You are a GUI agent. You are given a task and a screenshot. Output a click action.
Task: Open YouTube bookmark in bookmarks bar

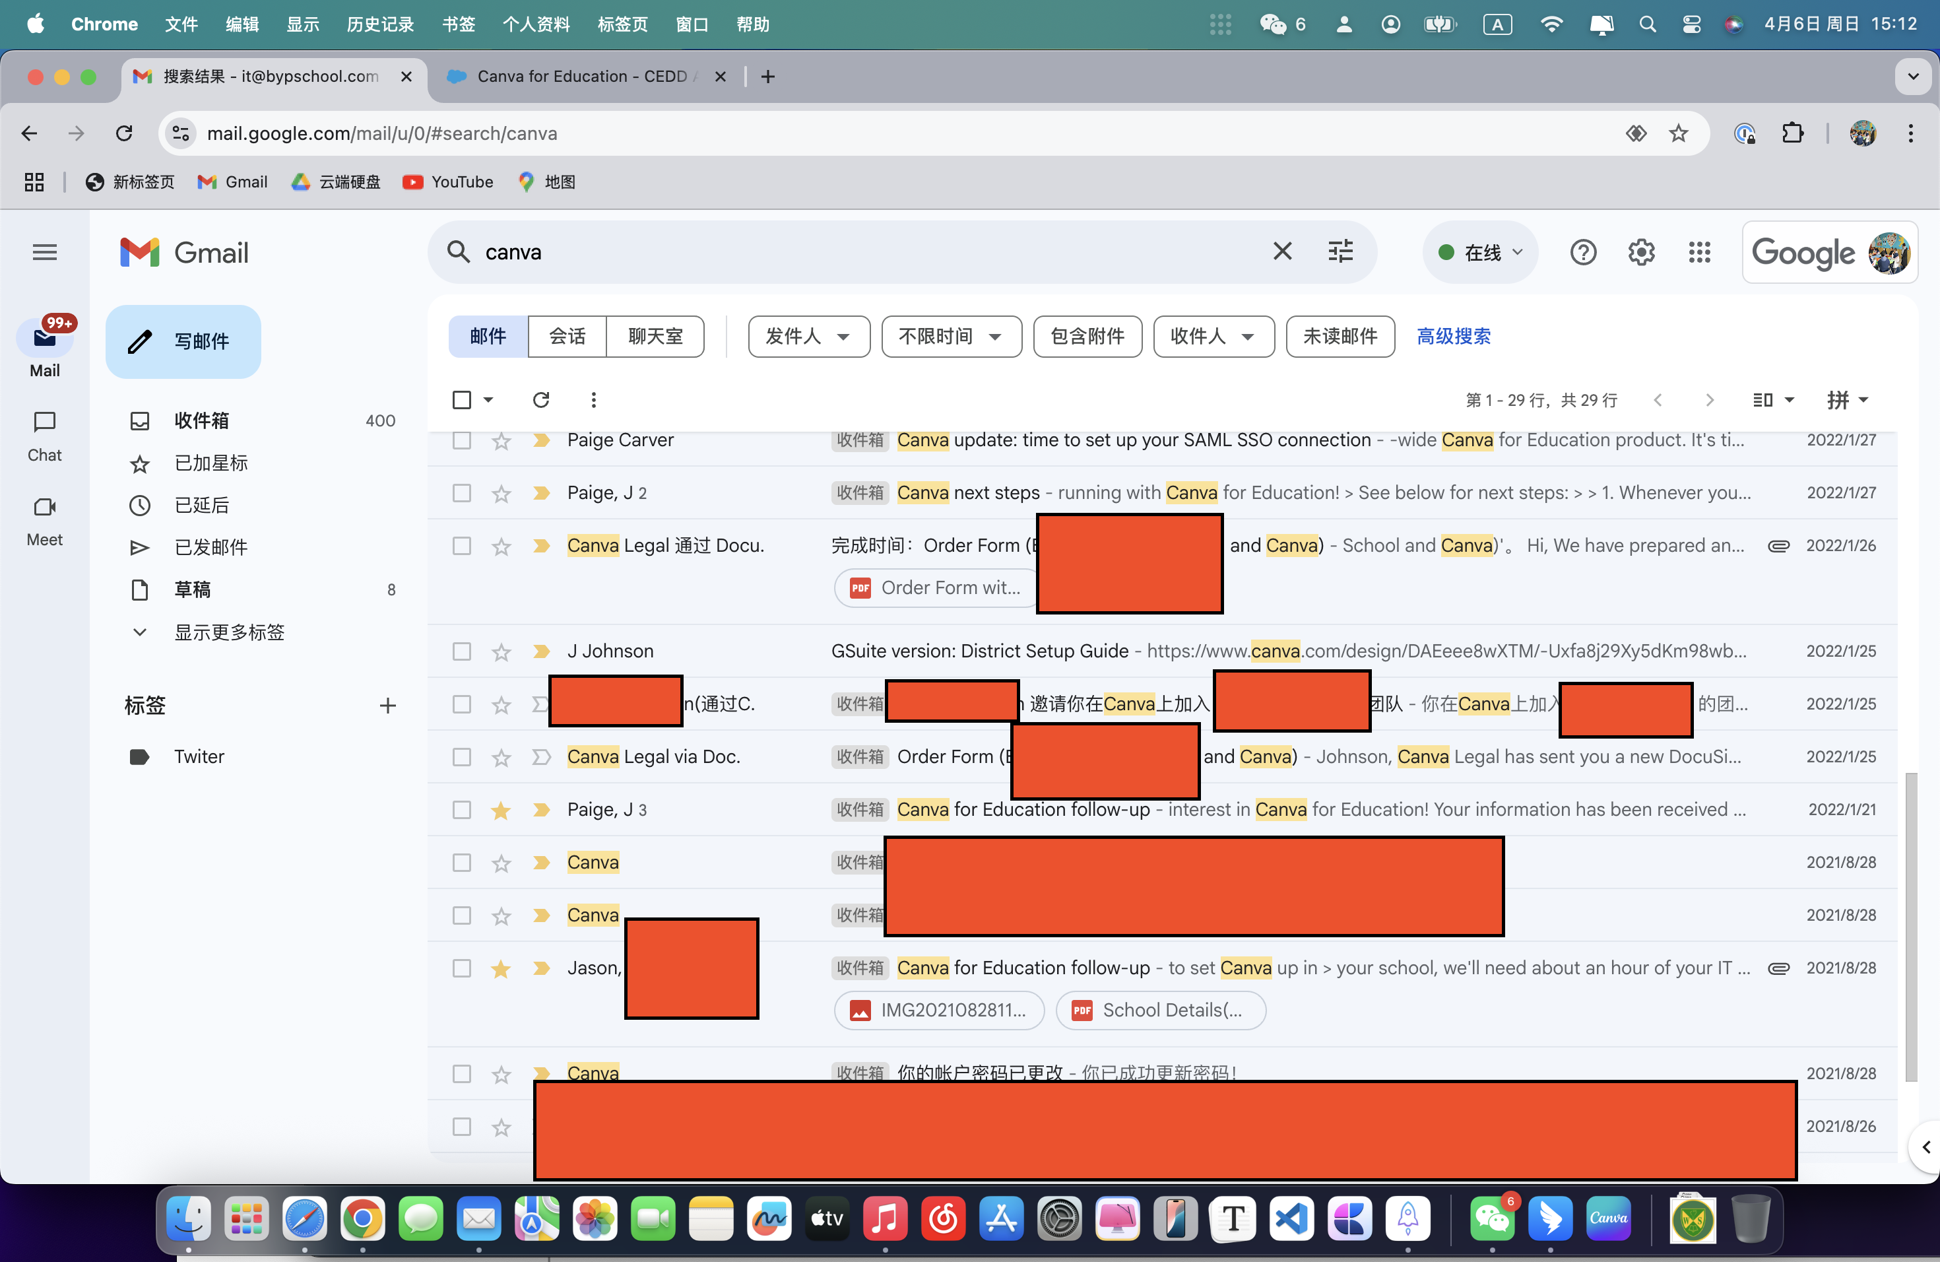pos(448,182)
